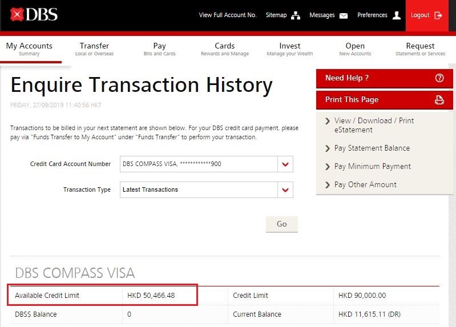Image resolution: width=456 pixels, height=327 pixels.
Task: Open Pay Statement Balance link
Action: (372, 148)
